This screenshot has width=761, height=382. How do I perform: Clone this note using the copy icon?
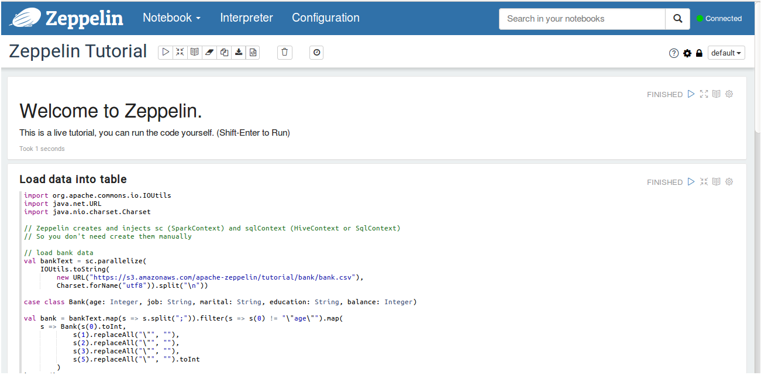pos(224,53)
